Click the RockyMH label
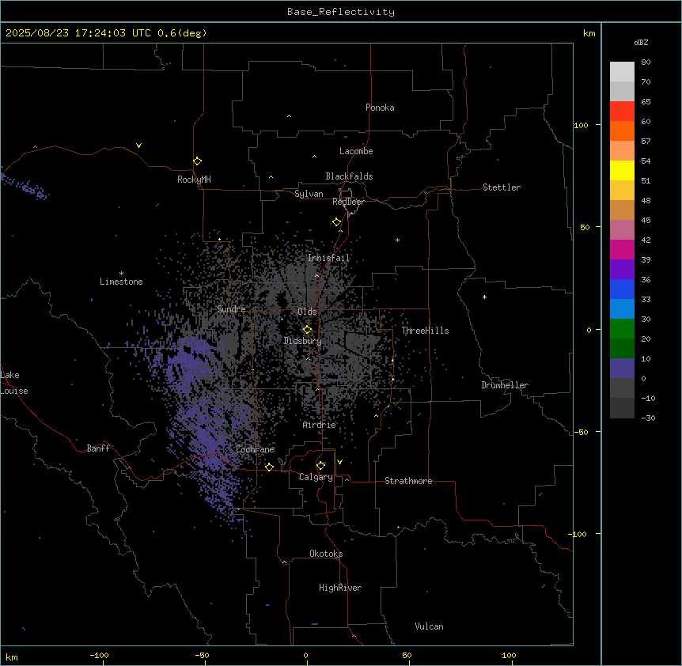The height and width of the screenshot is (666, 682). click(x=194, y=180)
